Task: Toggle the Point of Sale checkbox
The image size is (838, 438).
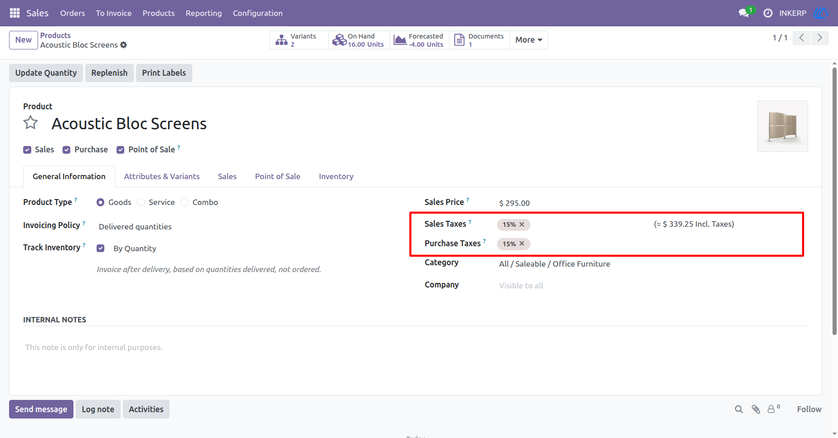Action: 121,150
